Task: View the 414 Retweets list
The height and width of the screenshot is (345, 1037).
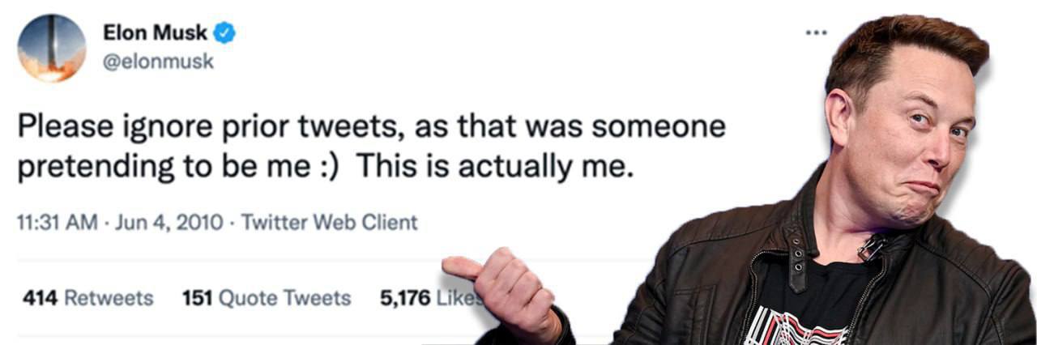Action: click(x=87, y=298)
